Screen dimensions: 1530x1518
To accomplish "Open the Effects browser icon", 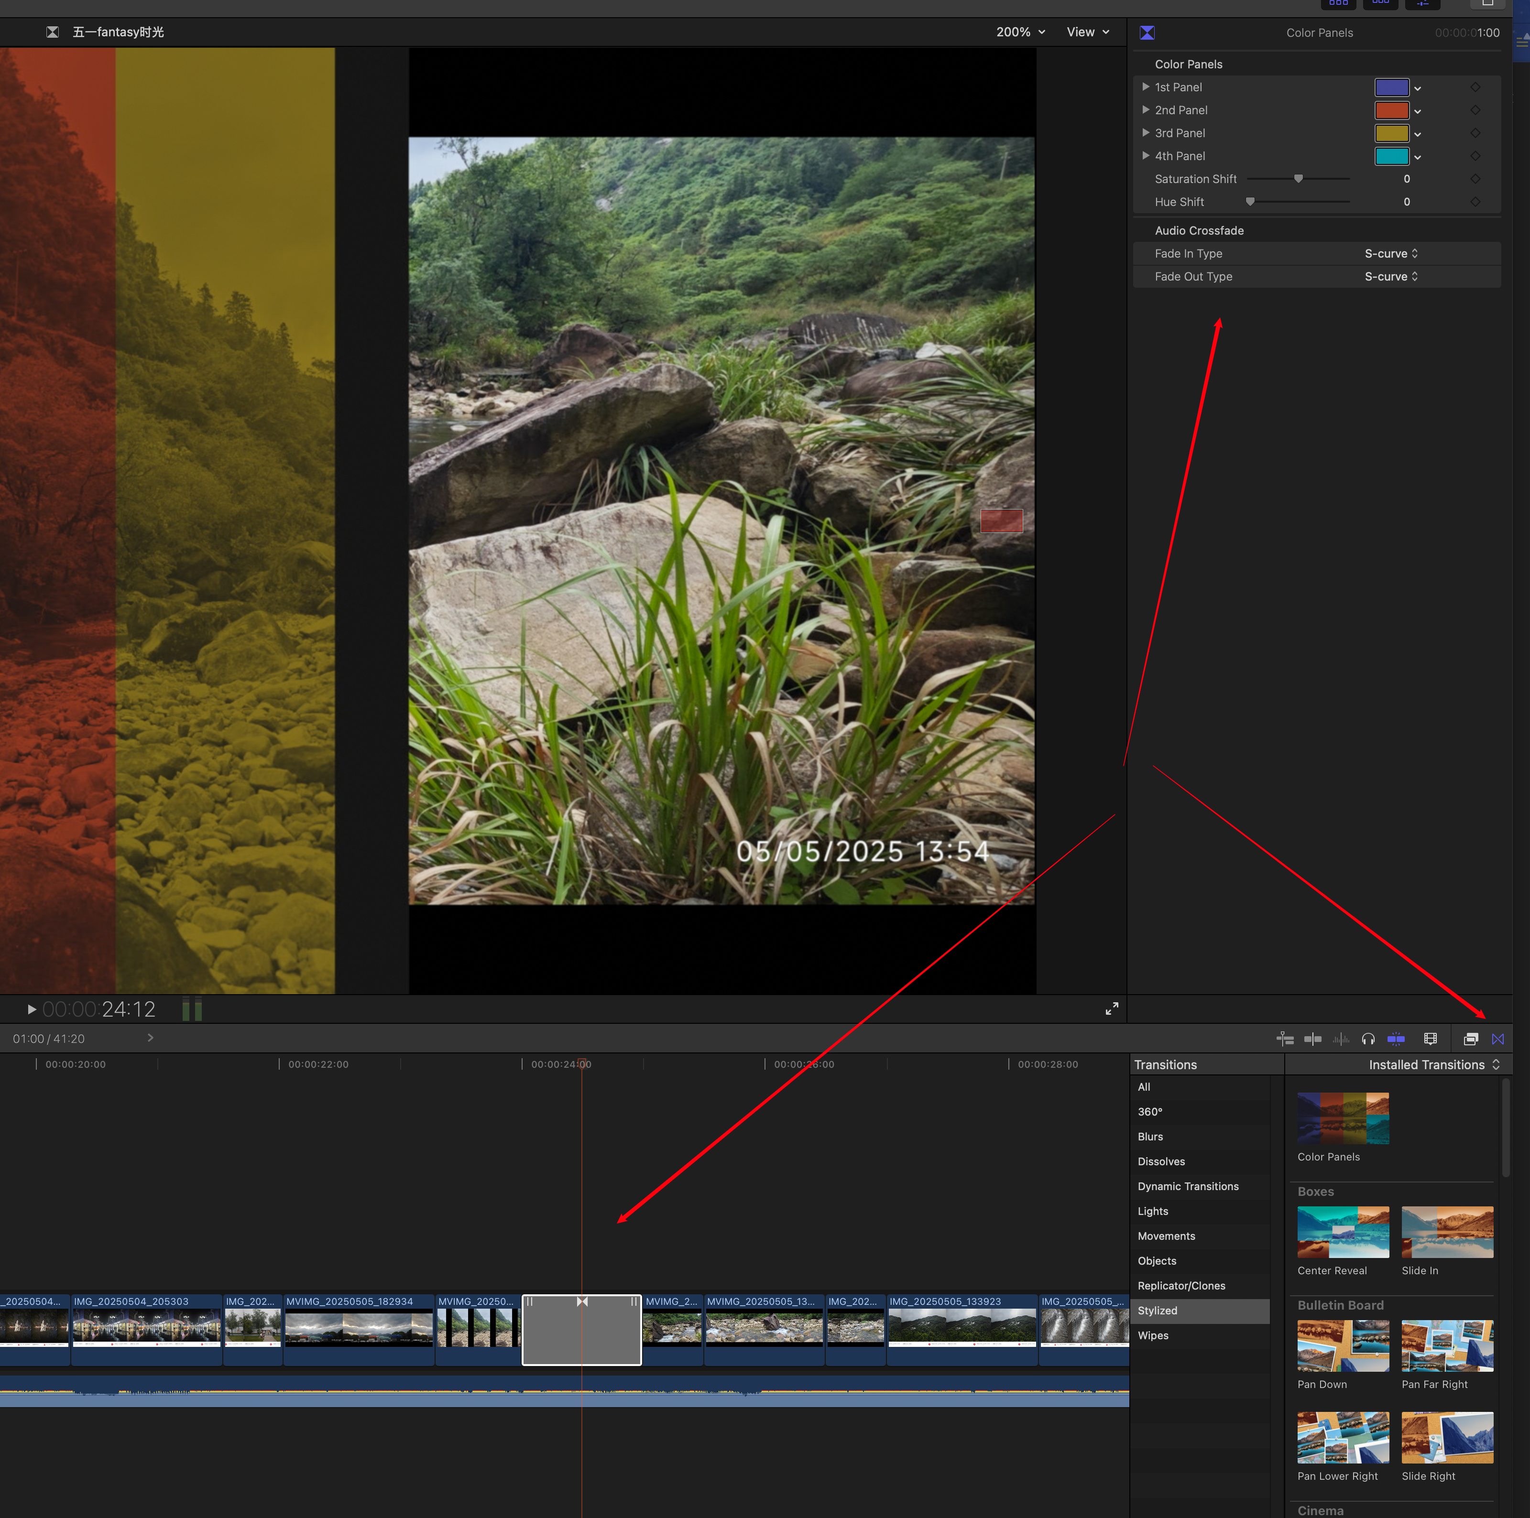I will [1471, 1039].
